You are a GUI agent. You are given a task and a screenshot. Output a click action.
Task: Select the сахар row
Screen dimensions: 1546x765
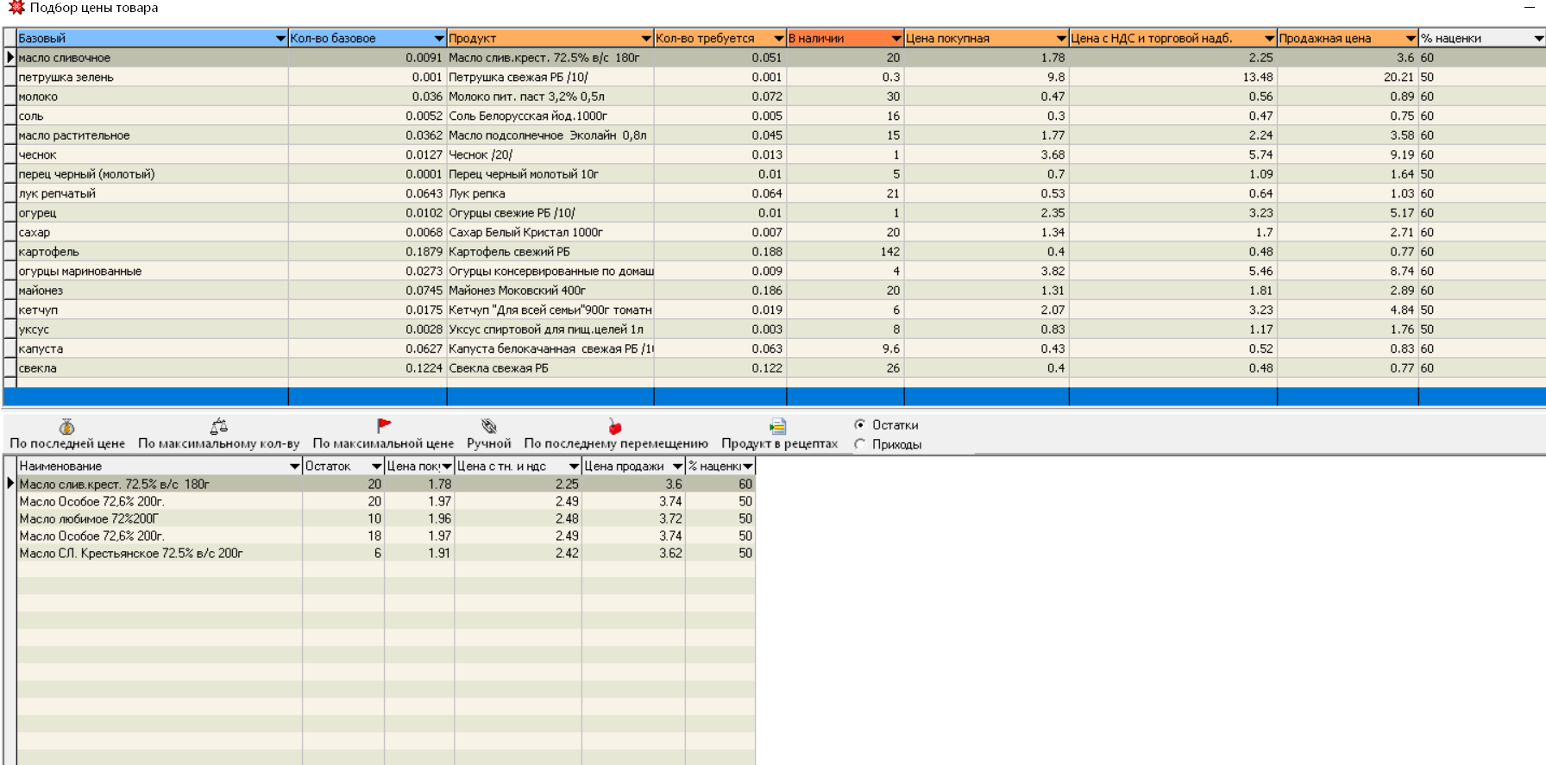(x=774, y=232)
